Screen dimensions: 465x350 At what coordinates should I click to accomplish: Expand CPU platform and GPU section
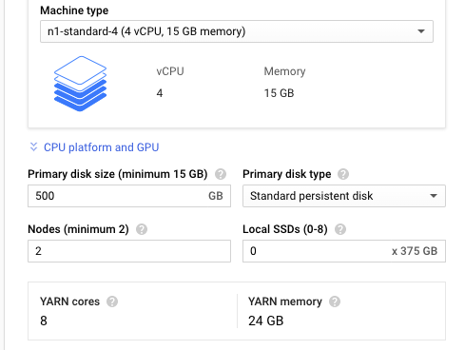(101, 147)
